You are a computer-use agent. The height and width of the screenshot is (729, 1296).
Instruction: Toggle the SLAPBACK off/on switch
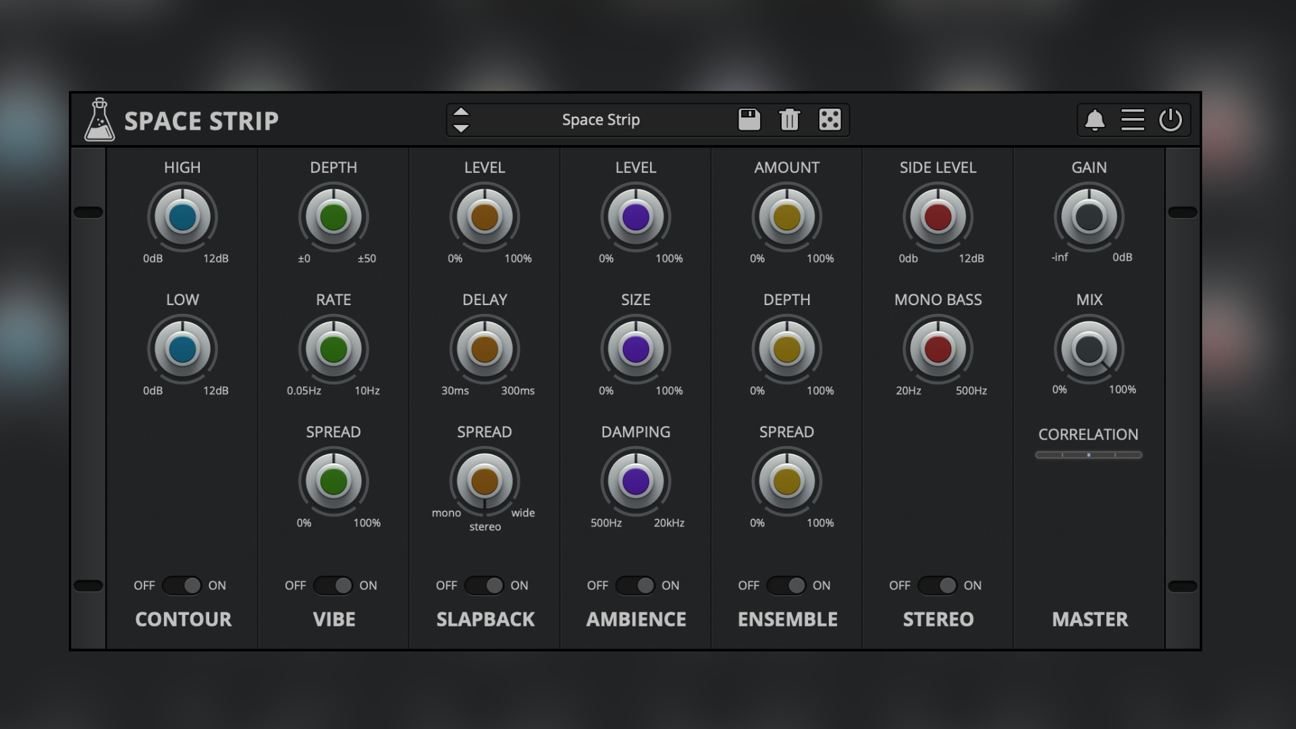tap(485, 585)
